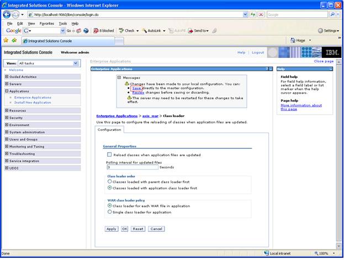Viewport: 344px width, 260px height.
Task: Open Google toolbar Settings
Action: 329,31
